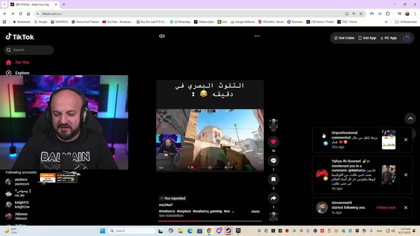The height and width of the screenshot is (236, 420).
Task: Go to previous video with up chevron
Action: point(410,118)
